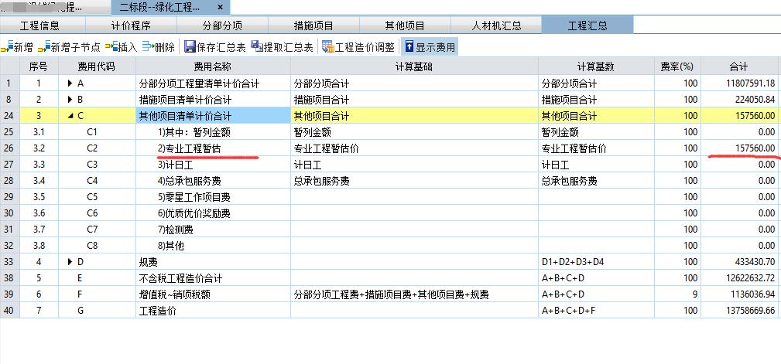Click the 提取汇总表 extract icon
The width and height of the screenshot is (781, 364).
tap(258, 47)
